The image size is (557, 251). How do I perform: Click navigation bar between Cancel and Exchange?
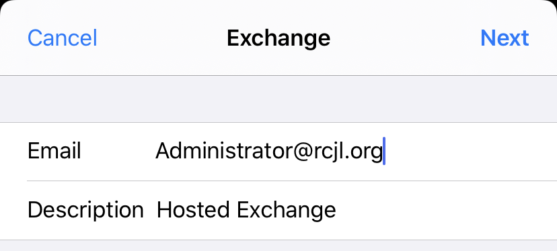(161, 38)
